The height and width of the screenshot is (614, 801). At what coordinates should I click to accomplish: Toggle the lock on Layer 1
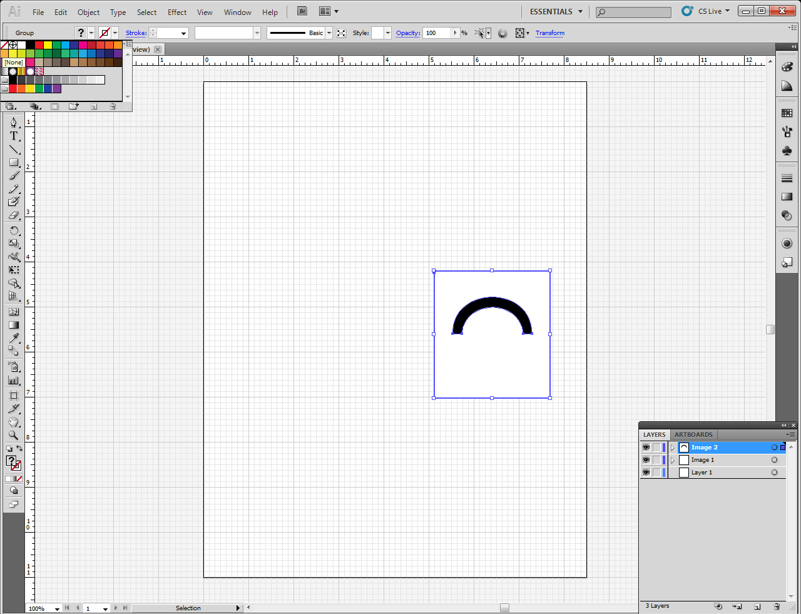[x=656, y=473]
